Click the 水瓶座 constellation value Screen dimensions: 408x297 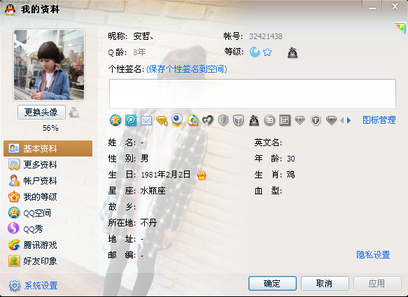coord(153,191)
